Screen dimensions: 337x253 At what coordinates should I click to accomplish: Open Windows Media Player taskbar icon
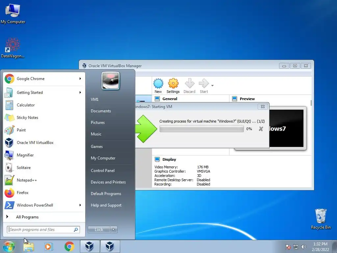coord(49,246)
